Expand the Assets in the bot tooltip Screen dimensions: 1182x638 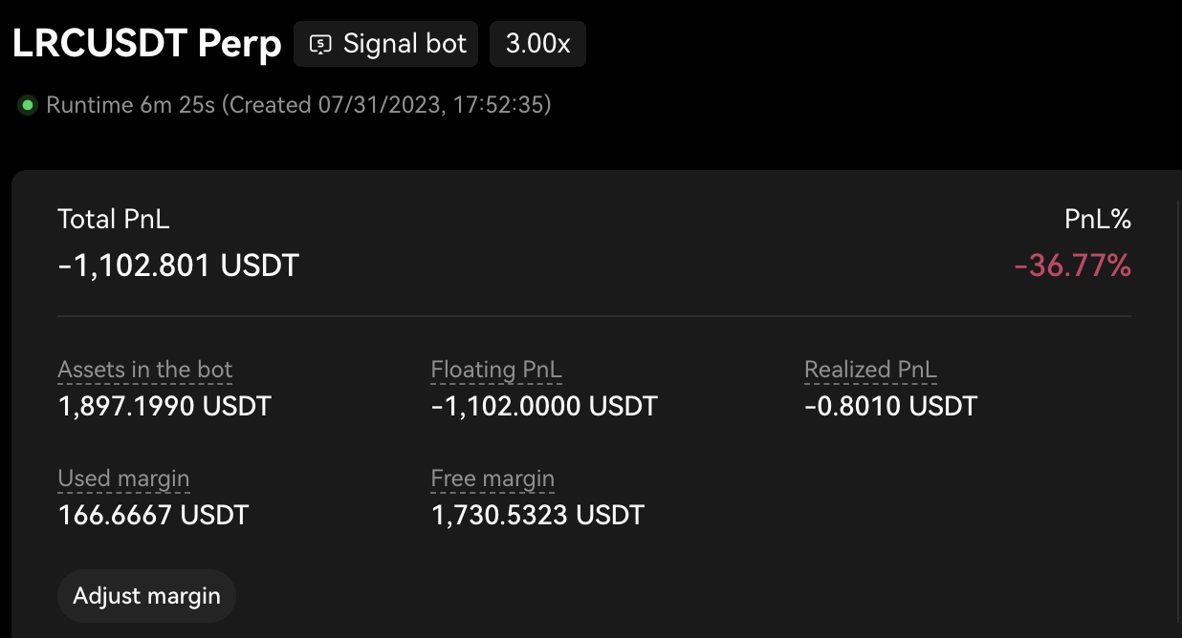144,370
